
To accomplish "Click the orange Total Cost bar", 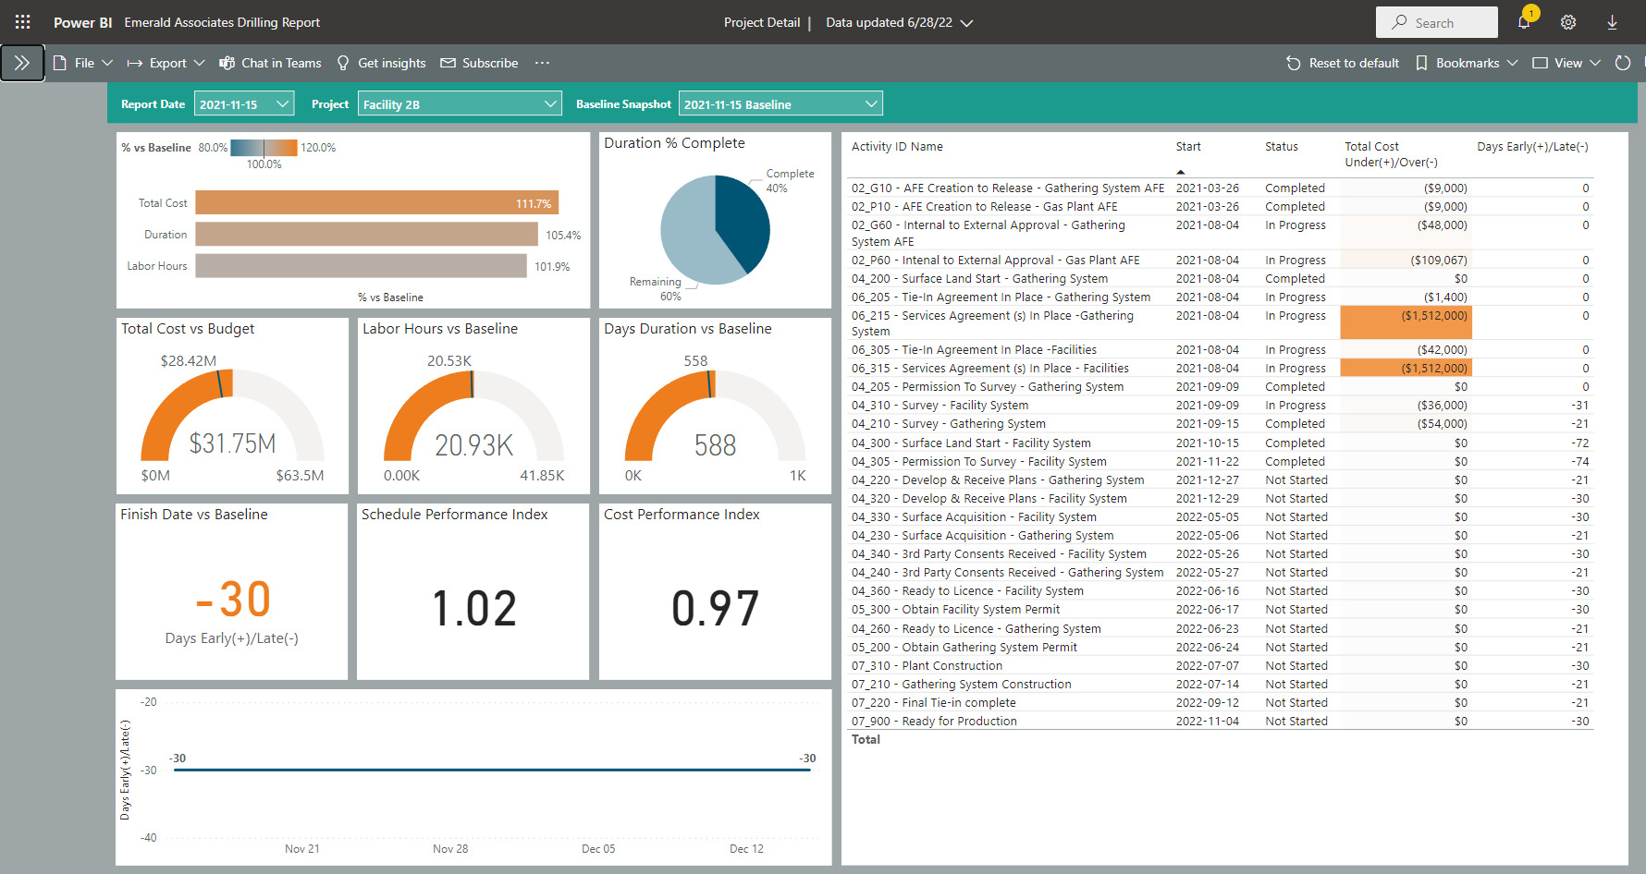I will click(376, 203).
